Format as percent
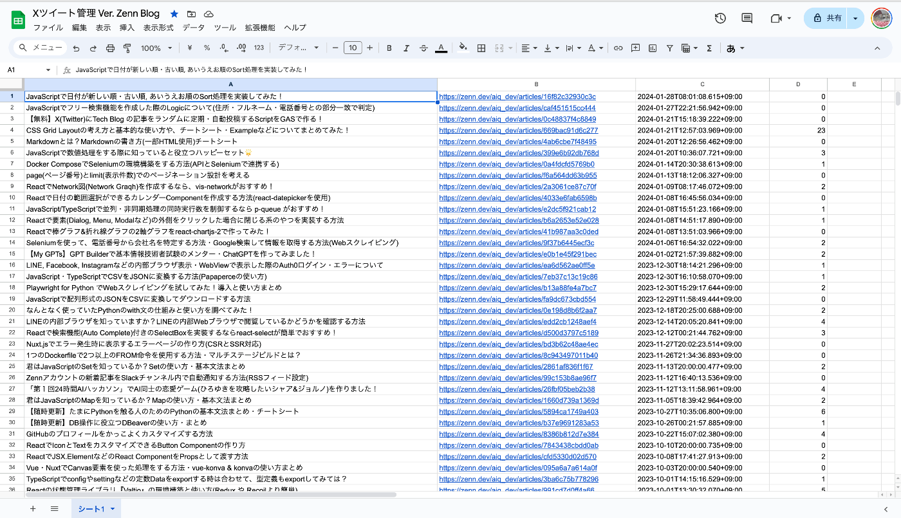This screenshot has height=518, width=901. coord(207,48)
